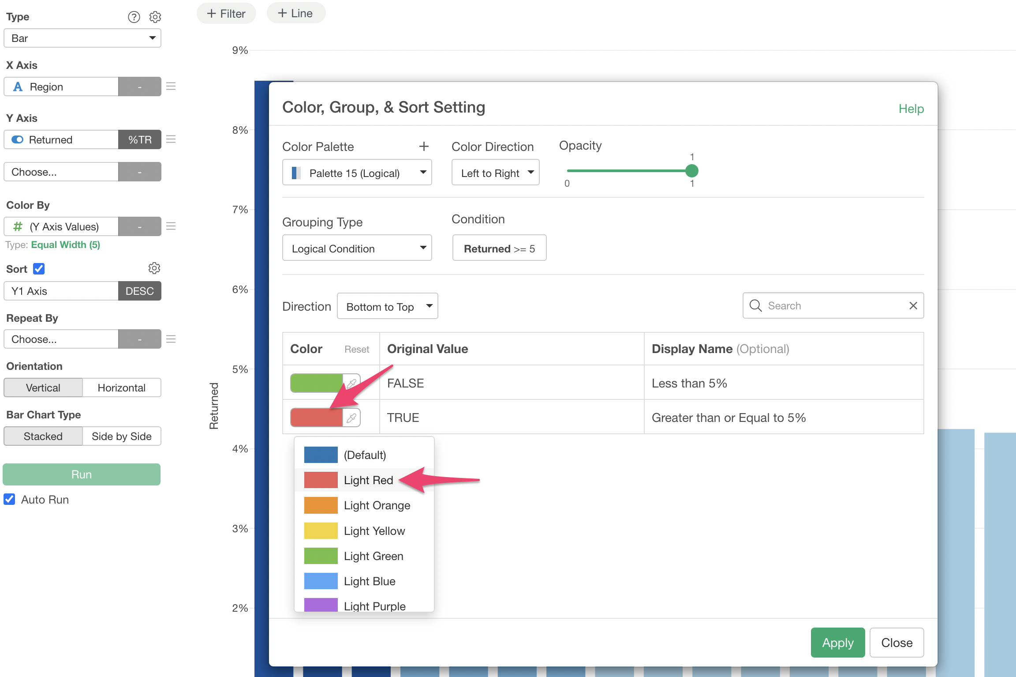1016x677 pixels.
Task: Open the Help link in the dialog
Action: (x=911, y=109)
